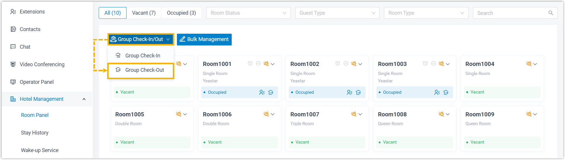Choose Group Check-In menu option
This screenshot has width=565, height=160.
coord(143,56)
